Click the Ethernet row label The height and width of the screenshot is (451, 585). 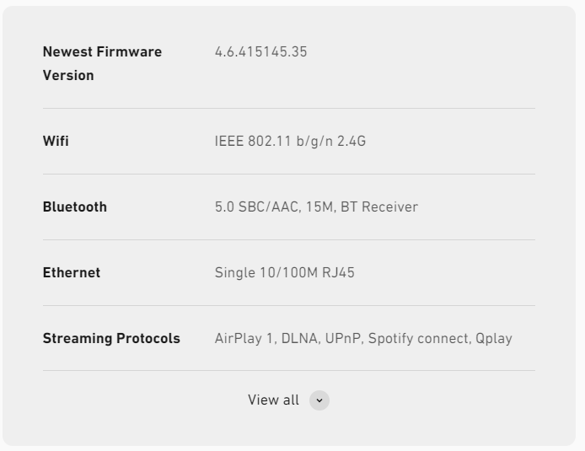click(72, 272)
